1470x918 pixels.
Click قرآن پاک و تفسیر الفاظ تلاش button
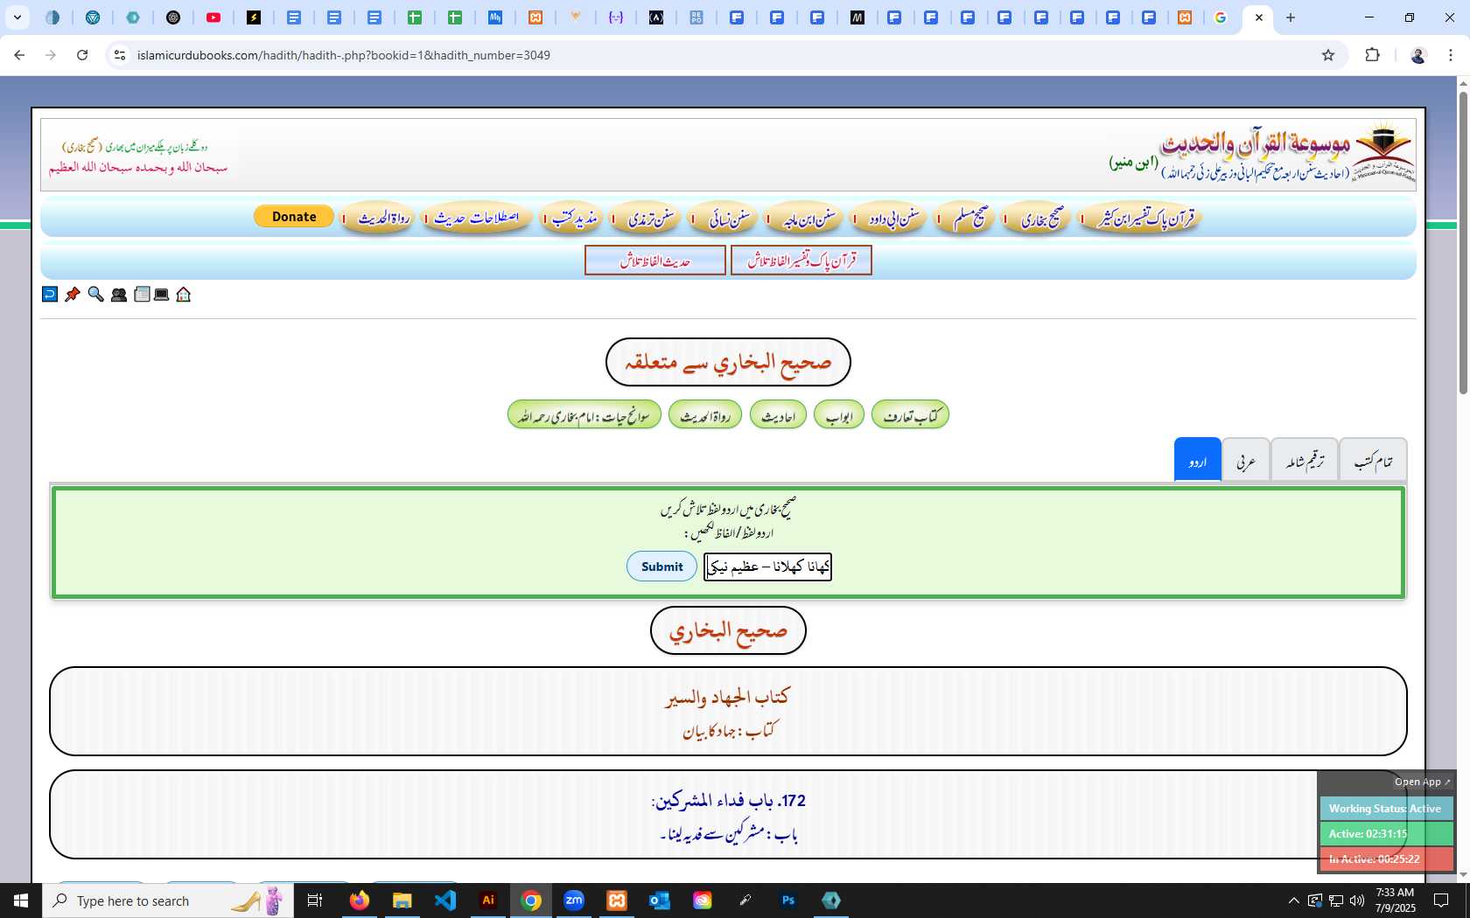tap(801, 261)
